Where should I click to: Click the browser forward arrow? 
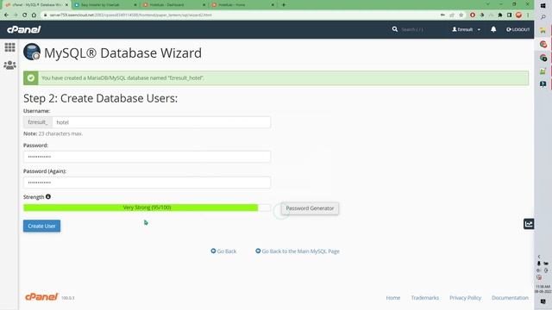coord(16,15)
